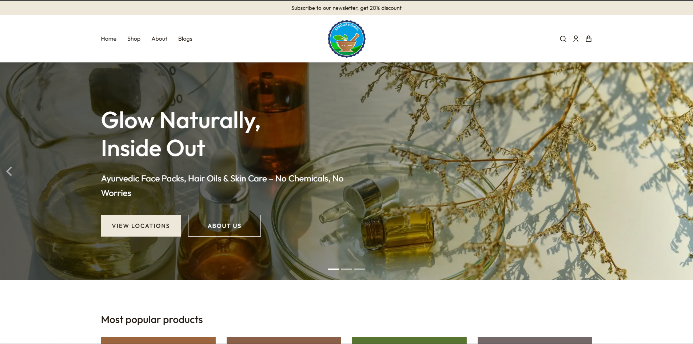Open the gray product thumbnail on right
Image resolution: width=693 pixels, height=344 pixels.
click(x=535, y=340)
